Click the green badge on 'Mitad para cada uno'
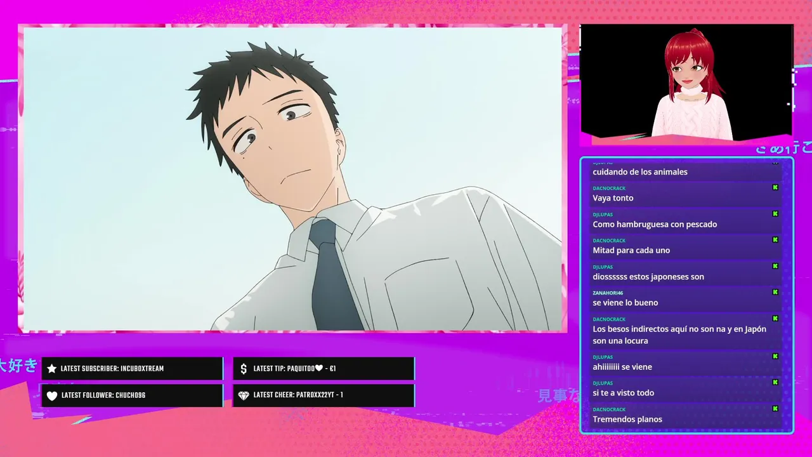 [x=775, y=240]
